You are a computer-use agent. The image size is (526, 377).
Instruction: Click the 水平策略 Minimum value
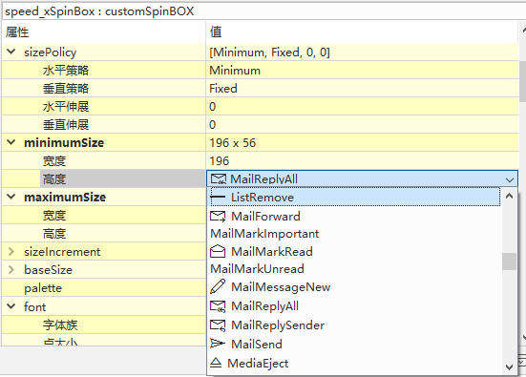click(x=235, y=71)
